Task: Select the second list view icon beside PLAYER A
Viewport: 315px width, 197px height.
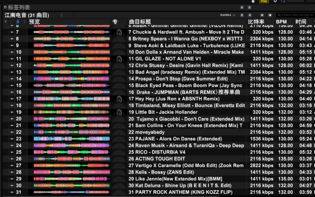Action: pos(250,15)
